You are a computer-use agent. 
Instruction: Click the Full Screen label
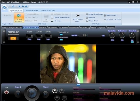[x=58, y=21]
